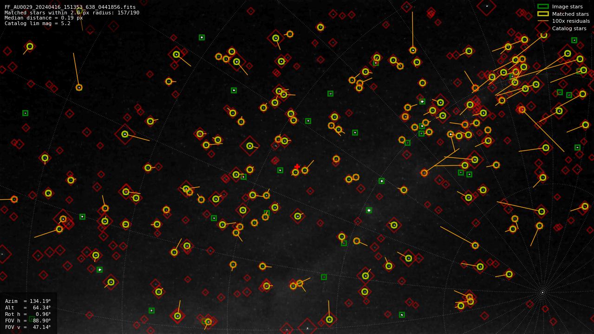Click the 'Catalog stars' legend label
The width and height of the screenshot is (594, 334).
click(569, 28)
